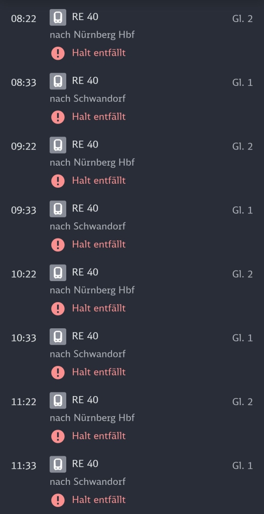
Task: Click the warning icon under the 09:33 train
Action: (x=58, y=244)
